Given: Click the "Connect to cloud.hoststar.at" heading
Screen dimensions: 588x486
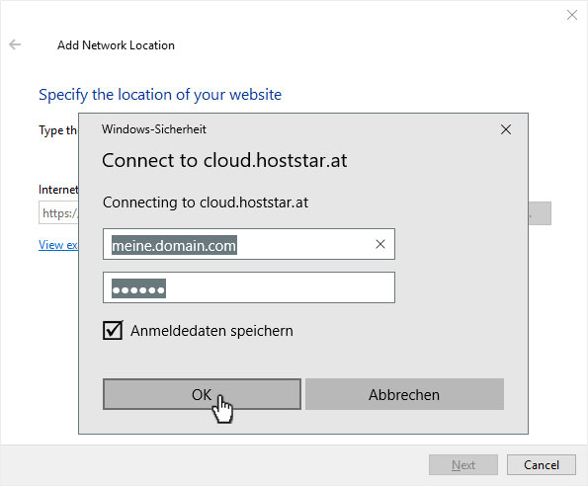Looking at the screenshot, I should 224,160.
